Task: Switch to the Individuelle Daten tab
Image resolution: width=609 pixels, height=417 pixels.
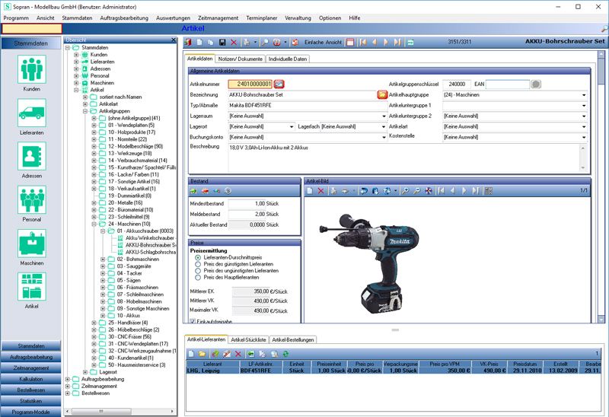Action: point(288,59)
